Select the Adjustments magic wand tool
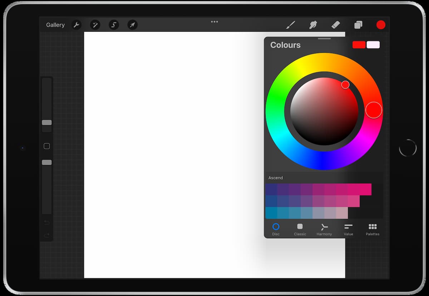Image resolution: width=429 pixels, height=296 pixels. coord(95,25)
